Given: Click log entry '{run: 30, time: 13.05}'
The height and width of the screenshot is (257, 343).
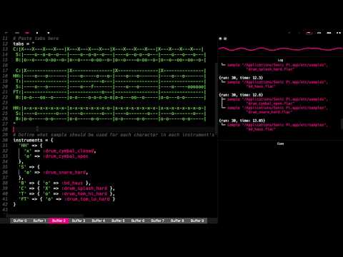Looking at the screenshot, I should click(242, 121).
